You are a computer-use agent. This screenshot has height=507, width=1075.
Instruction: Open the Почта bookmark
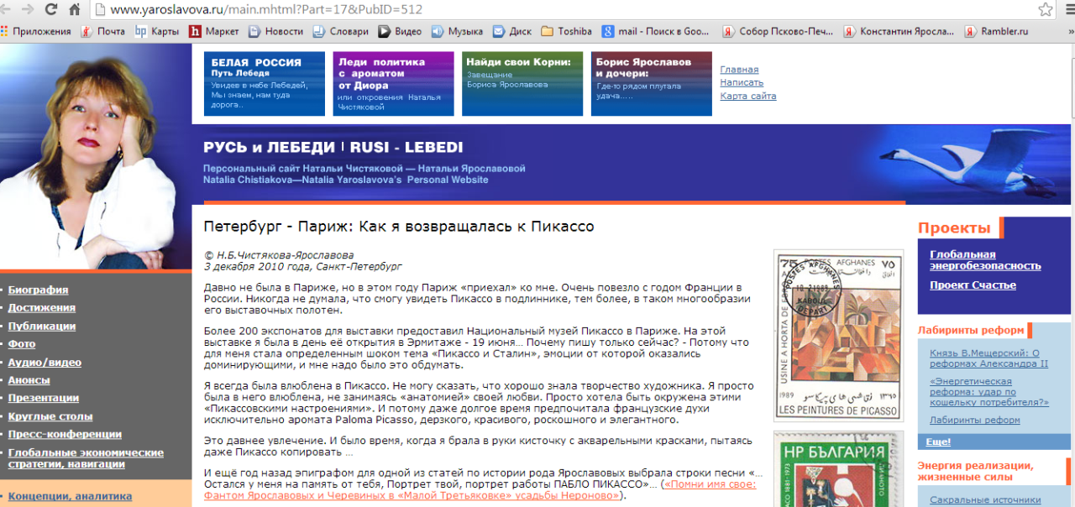[103, 31]
